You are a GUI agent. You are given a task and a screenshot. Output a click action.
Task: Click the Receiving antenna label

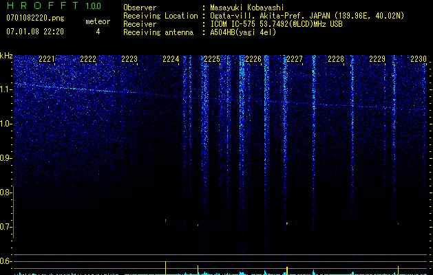[x=158, y=32]
